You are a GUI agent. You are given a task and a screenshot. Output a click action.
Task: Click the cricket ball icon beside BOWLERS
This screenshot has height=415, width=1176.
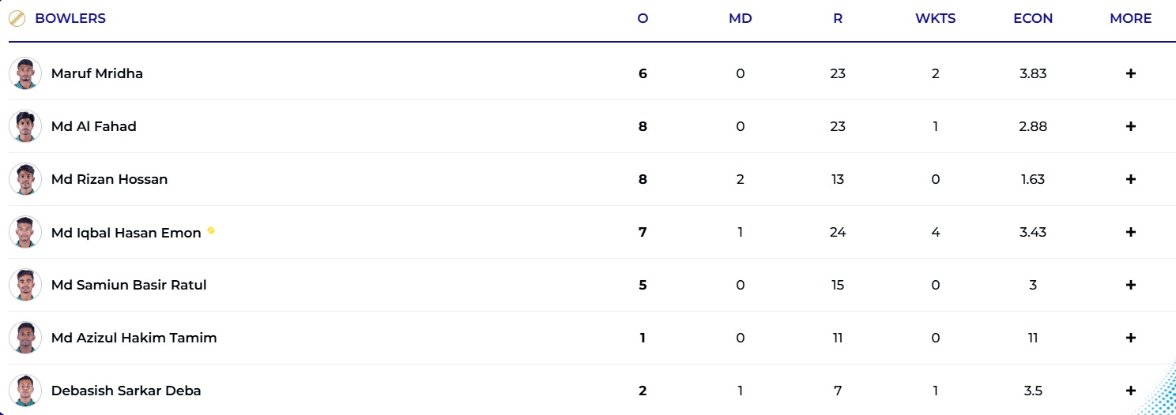(17, 18)
